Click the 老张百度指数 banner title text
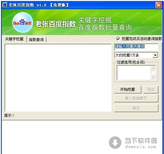The height and width of the screenshot is (154, 164). point(56,24)
